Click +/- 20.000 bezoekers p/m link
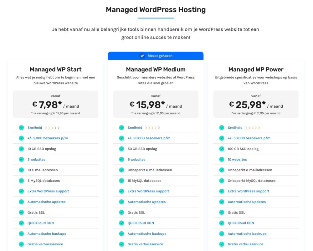Image resolution: width=313 pixels, height=251 pixels. point(149,138)
